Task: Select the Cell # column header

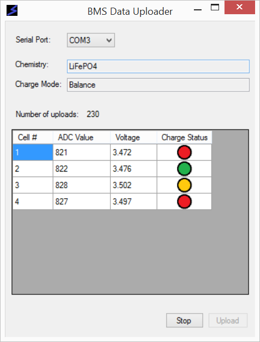Action: point(33,138)
